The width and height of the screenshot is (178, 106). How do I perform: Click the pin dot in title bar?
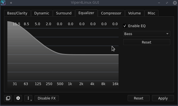(x=11, y=3)
